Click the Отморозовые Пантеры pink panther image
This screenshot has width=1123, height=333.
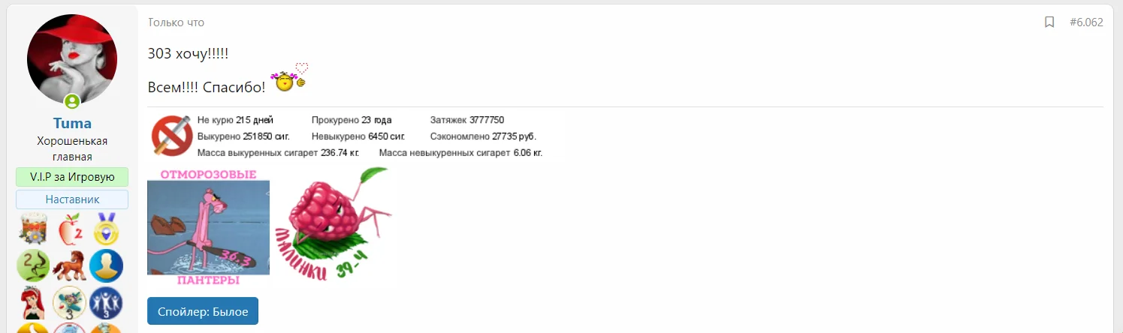[208, 227]
